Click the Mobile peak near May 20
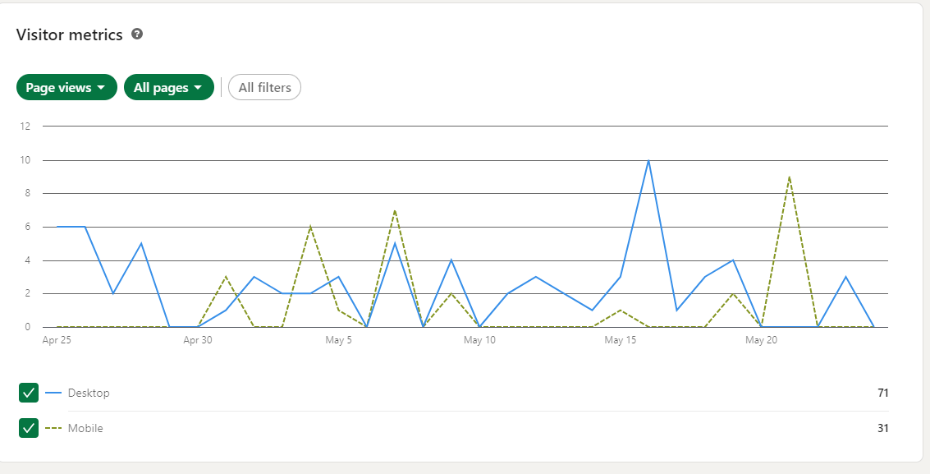The height and width of the screenshot is (474, 930). 791,177
